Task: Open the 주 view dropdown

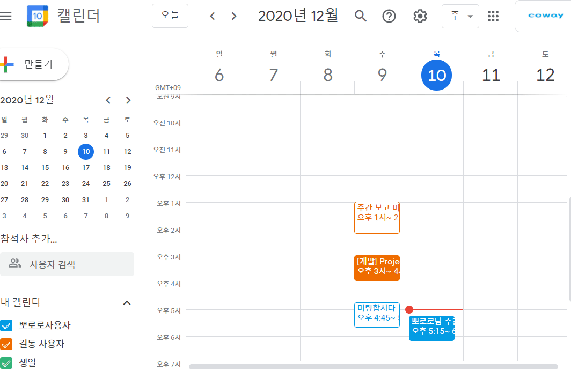Action: coord(460,16)
